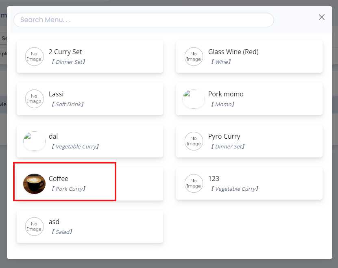Click No Image placeholder for 2 Curry Set
The image size is (338, 268).
34,57
